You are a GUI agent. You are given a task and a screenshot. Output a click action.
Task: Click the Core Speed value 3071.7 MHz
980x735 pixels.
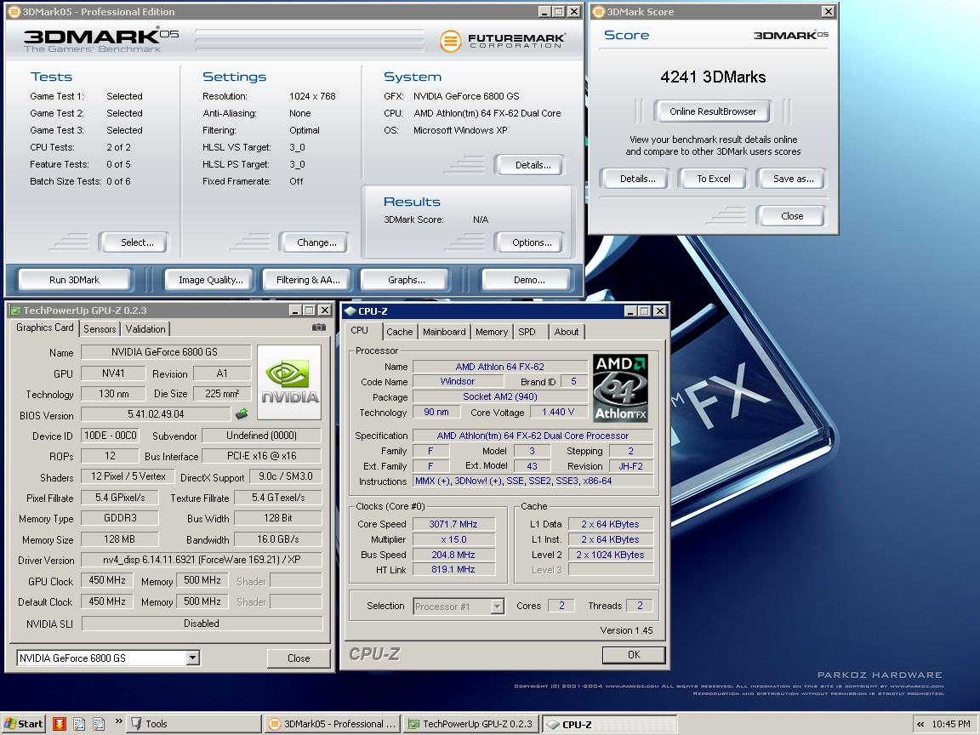click(x=453, y=524)
